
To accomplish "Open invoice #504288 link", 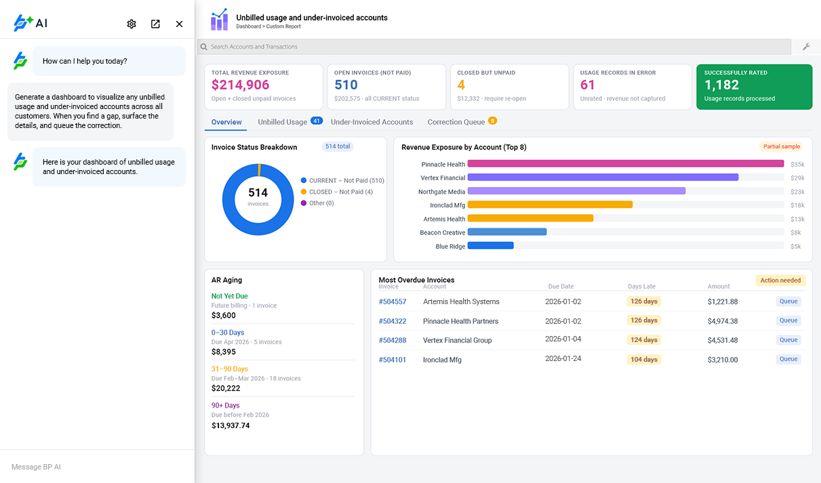I will coord(393,340).
